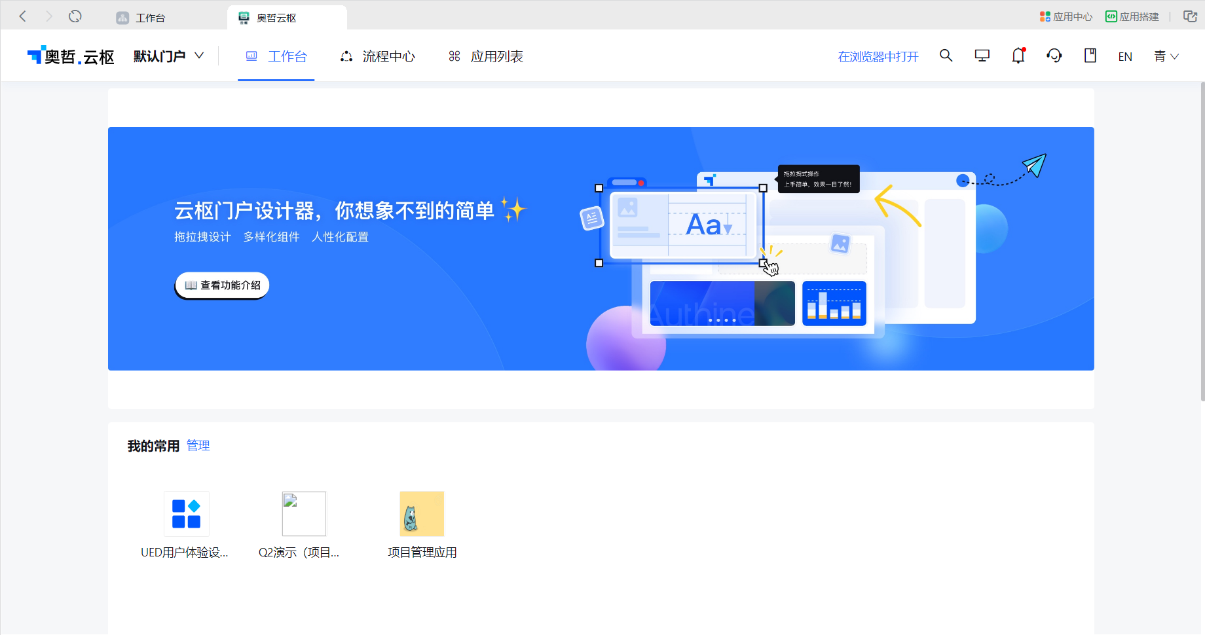The height and width of the screenshot is (635, 1205).
Task: Open the 项目管理应用 app icon
Action: (x=422, y=514)
